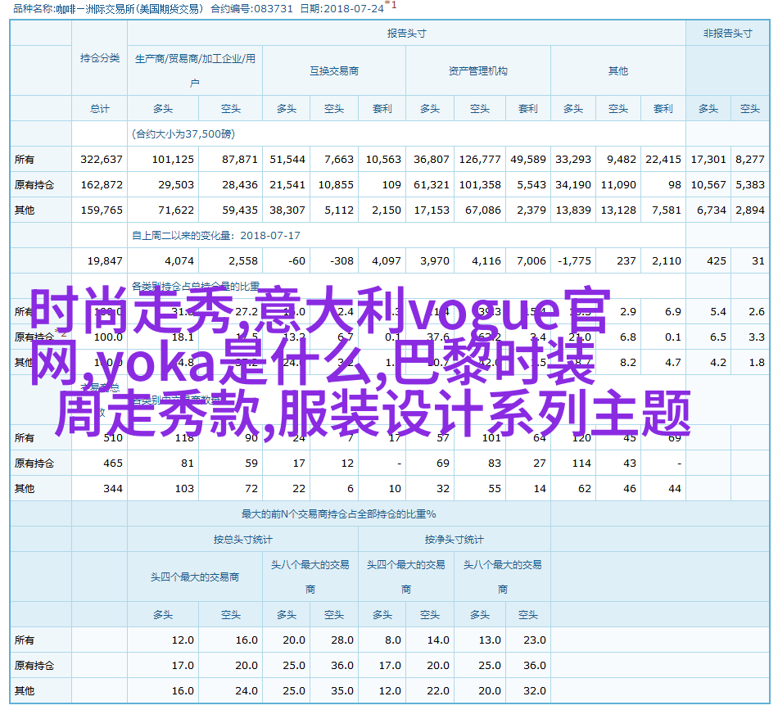The width and height of the screenshot is (778, 710).
Task: Click the value 7,663
Action: 339,159
